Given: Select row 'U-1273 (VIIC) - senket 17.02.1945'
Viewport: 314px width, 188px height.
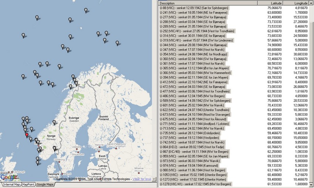Looking at the screenshot, I should (234, 180).
